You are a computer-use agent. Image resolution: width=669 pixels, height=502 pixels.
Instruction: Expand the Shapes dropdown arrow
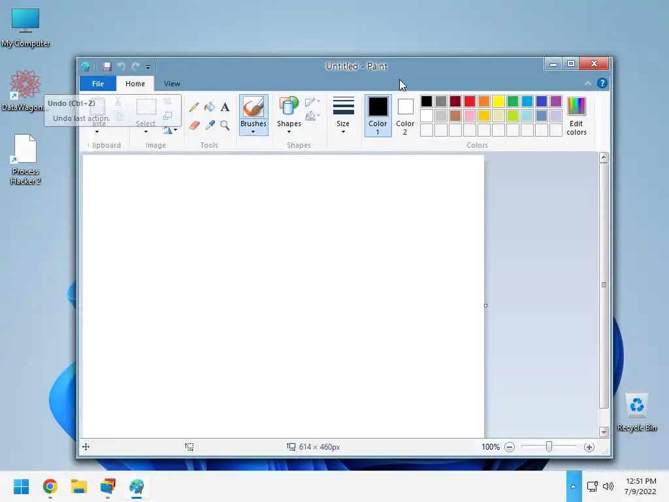289,131
